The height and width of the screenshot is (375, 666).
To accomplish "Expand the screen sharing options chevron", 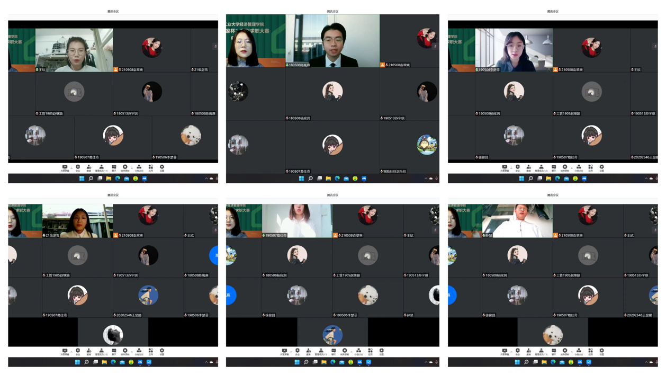I will (x=72, y=166).
